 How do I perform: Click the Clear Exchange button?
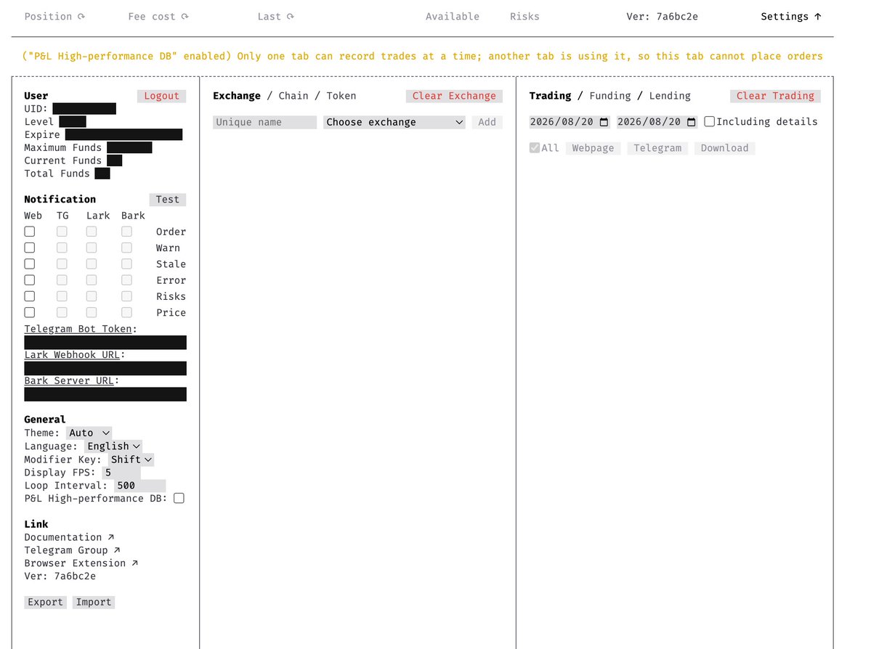coord(454,96)
